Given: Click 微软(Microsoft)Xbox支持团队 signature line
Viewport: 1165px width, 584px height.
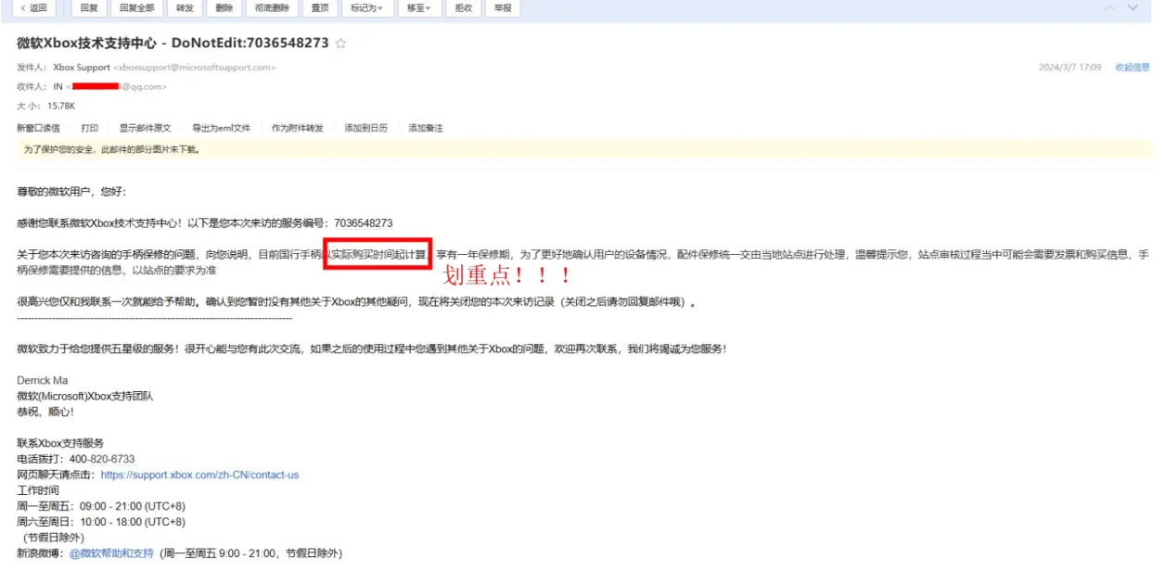Looking at the screenshot, I should [85, 396].
